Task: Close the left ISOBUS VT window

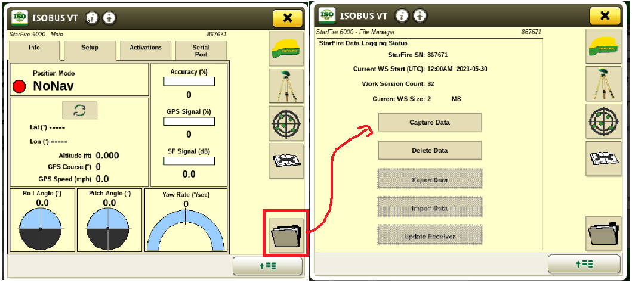Action: click(x=288, y=18)
